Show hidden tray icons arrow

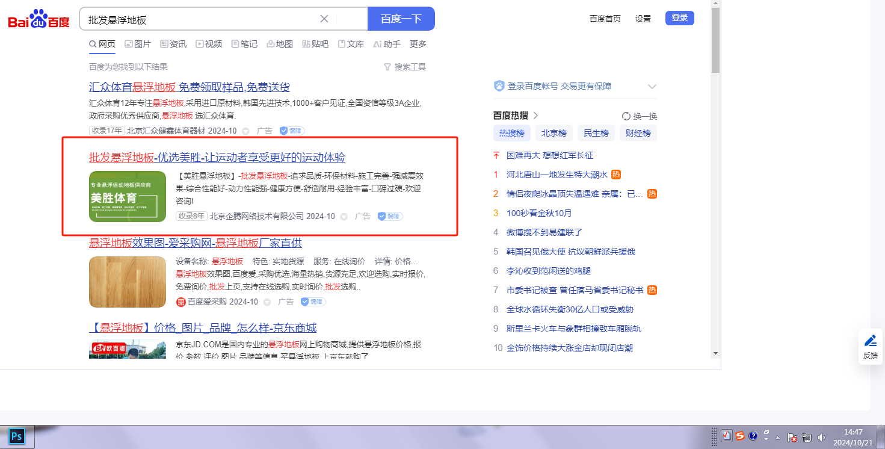777,438
